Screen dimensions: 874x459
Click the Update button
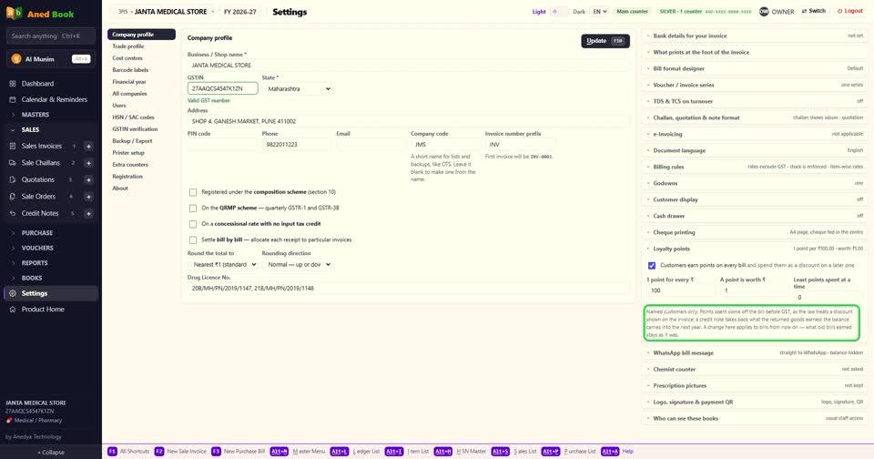pyautogui.click(x=605, y=41)
